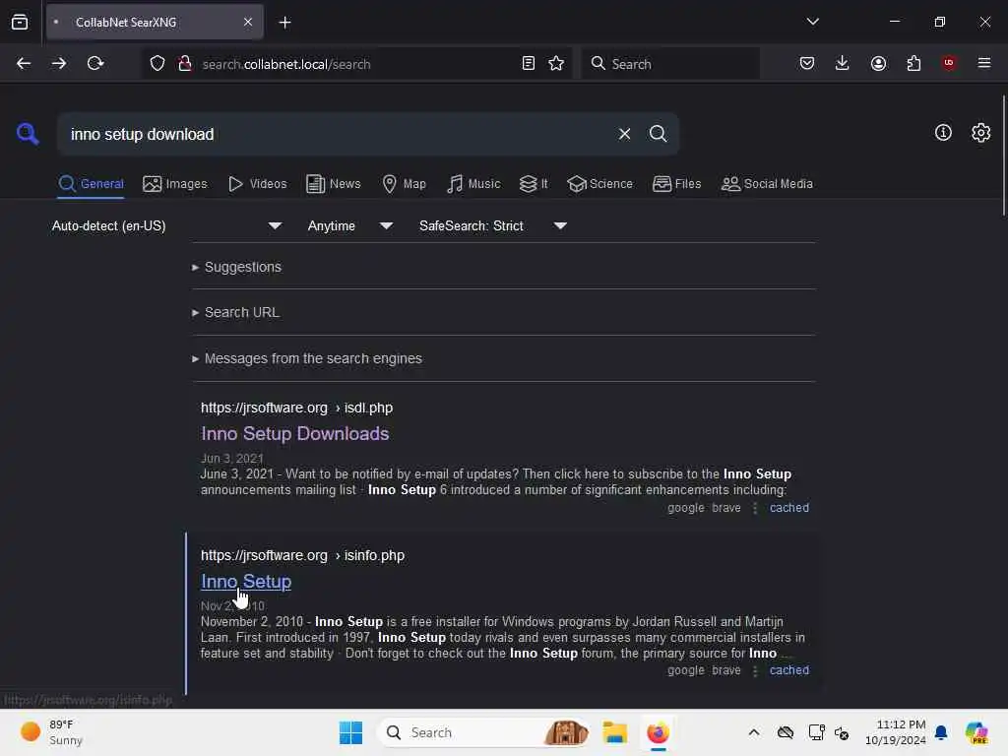The height and width of the screenshot is (756, 1008).
Task: Open the Windows Start menu
Action: tap(351, 732)
